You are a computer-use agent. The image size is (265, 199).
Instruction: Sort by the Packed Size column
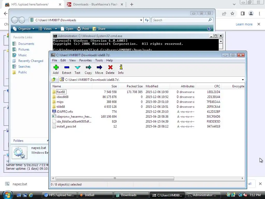pos(131,86)
